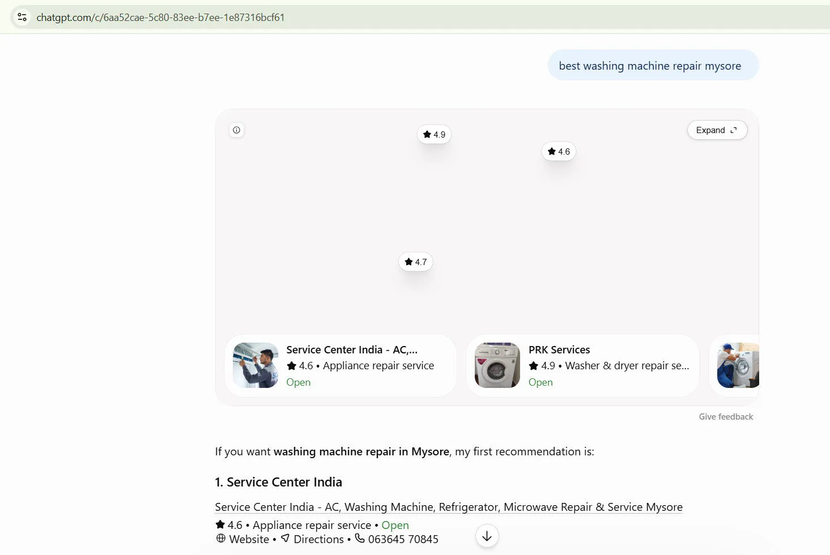Viewport: 830px width, 555px height.
Task: Open the PRK Services card title
Action: coord(559,350)
